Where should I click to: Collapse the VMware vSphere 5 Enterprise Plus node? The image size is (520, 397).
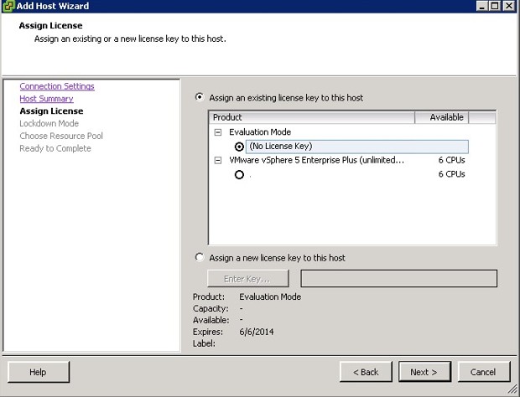coord(218,159)
